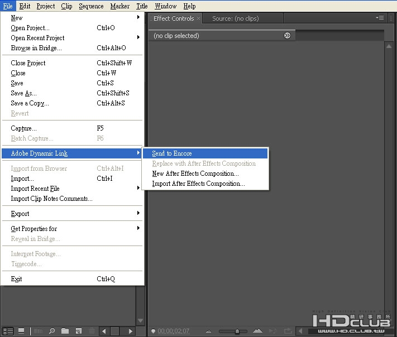The width and height of the screenshot is (397, 337).
Task: Click the (no clip selected) label
Action: [x=176, y=36]
